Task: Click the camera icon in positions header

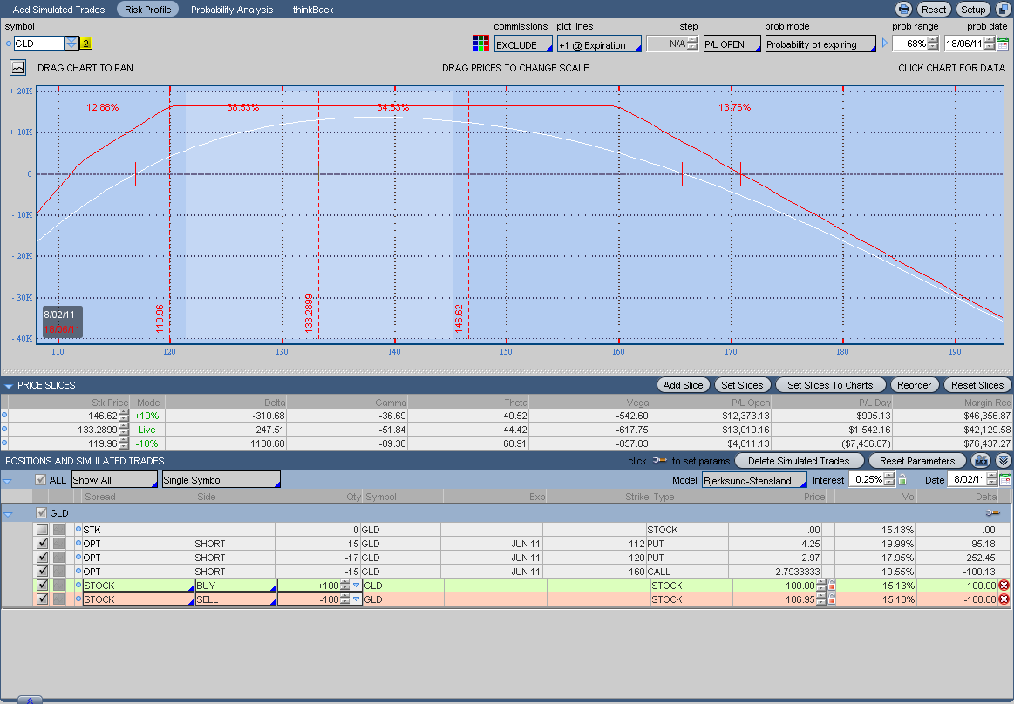Action: click(982, 460)
